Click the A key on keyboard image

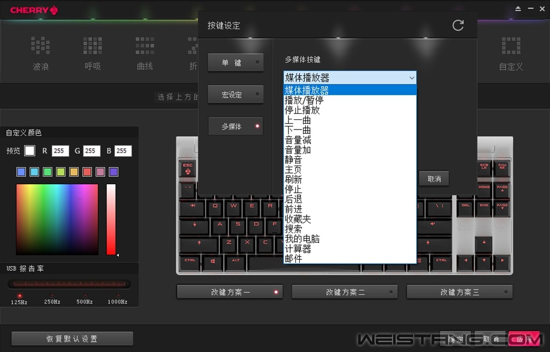220,226
